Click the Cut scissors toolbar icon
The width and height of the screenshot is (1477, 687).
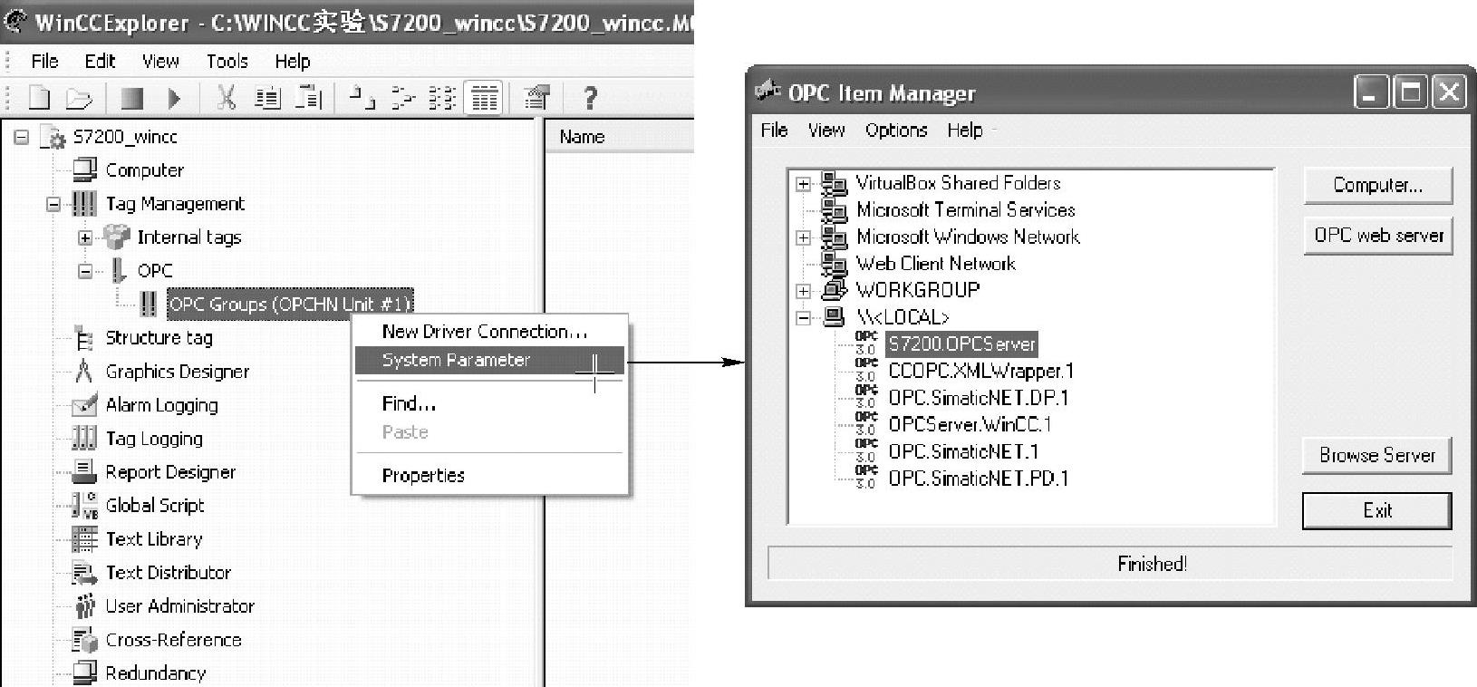click(227, 98)
